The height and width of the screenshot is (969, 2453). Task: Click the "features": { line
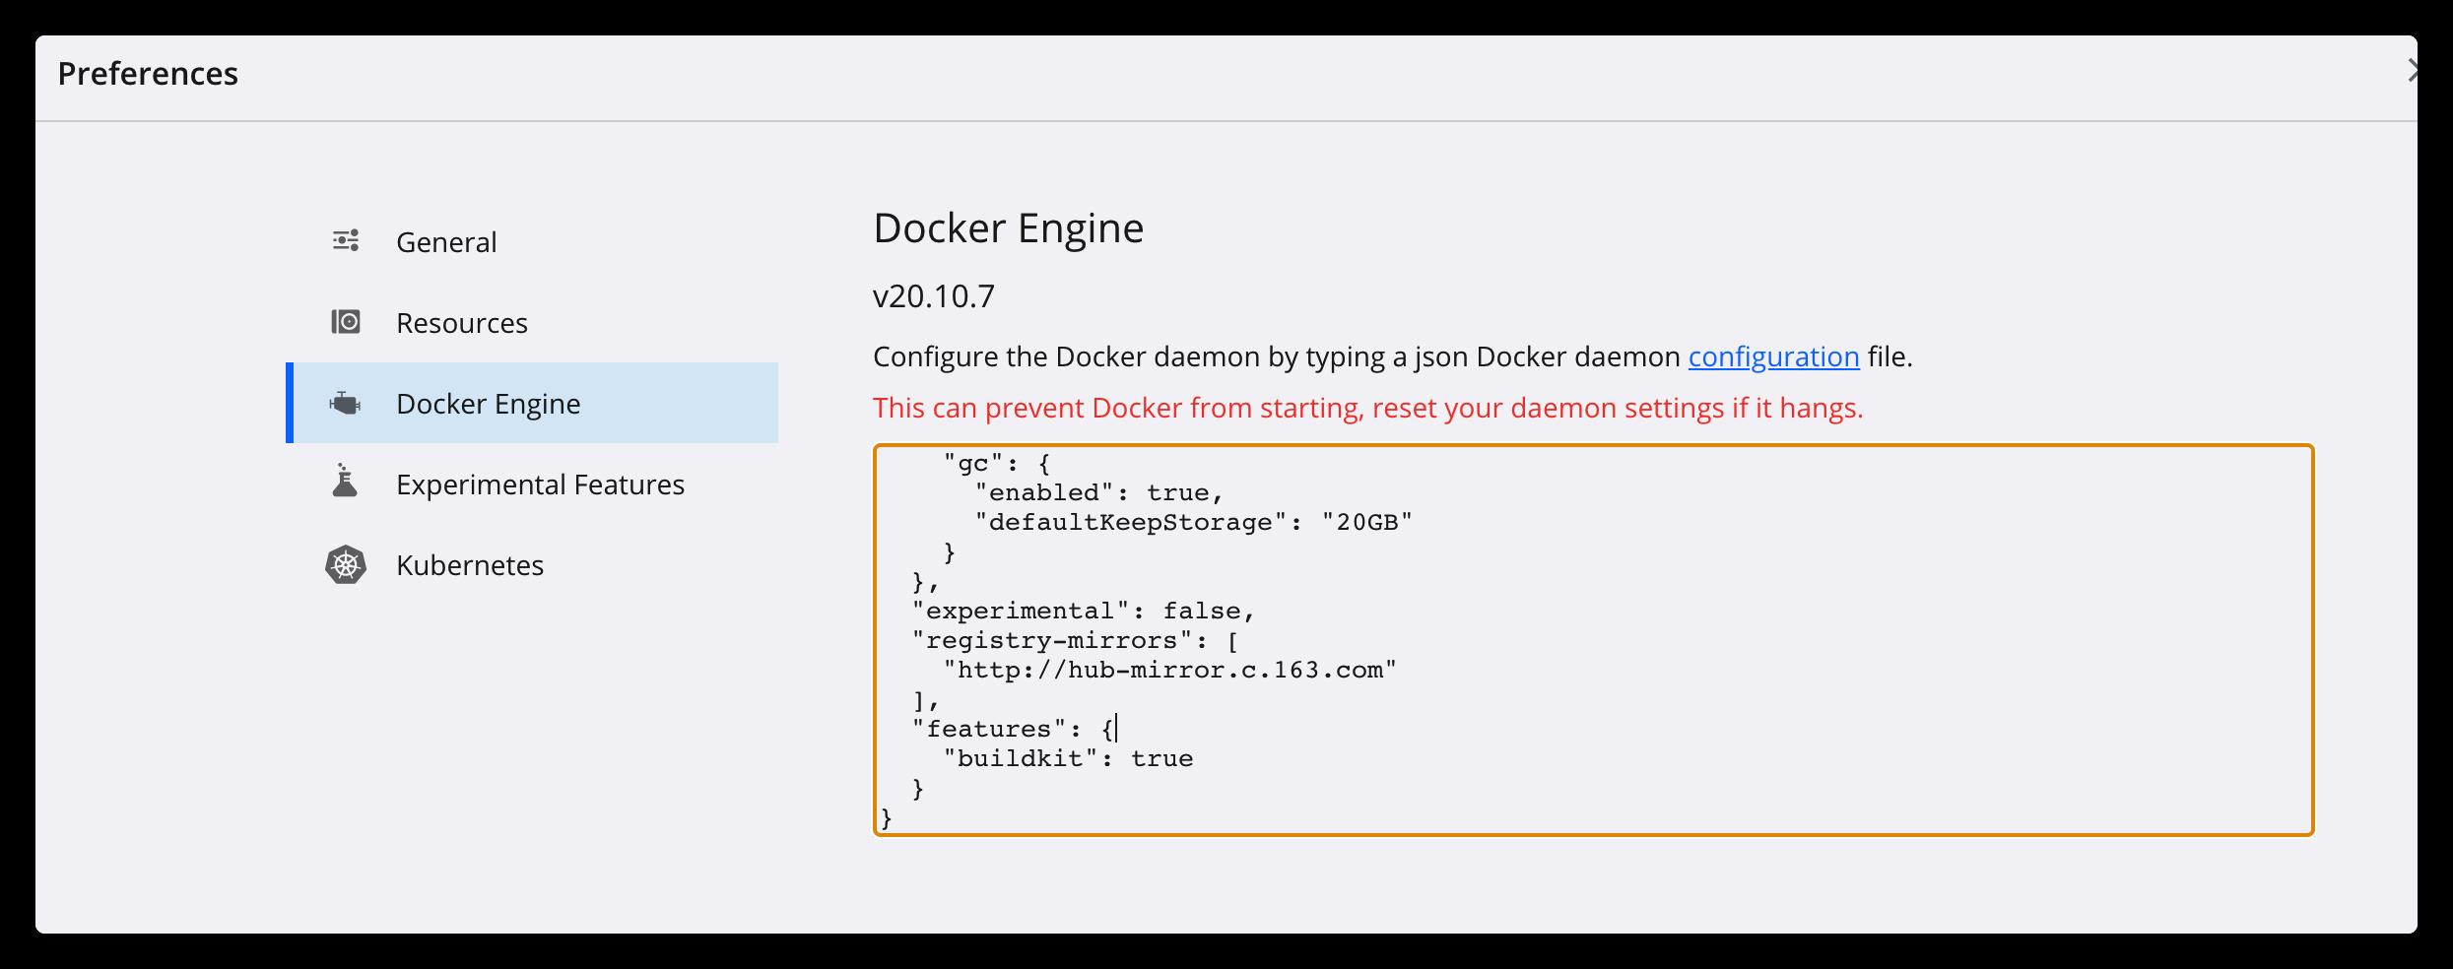pos(1014,729)
